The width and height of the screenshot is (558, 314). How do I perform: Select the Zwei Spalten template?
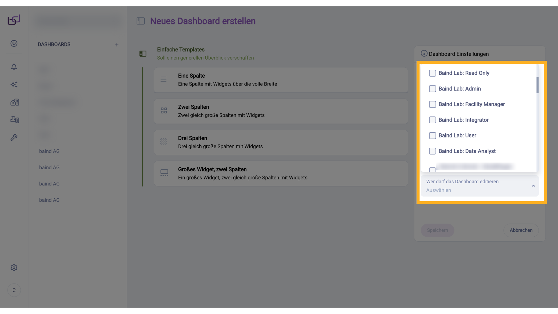(x=281, y=111)
